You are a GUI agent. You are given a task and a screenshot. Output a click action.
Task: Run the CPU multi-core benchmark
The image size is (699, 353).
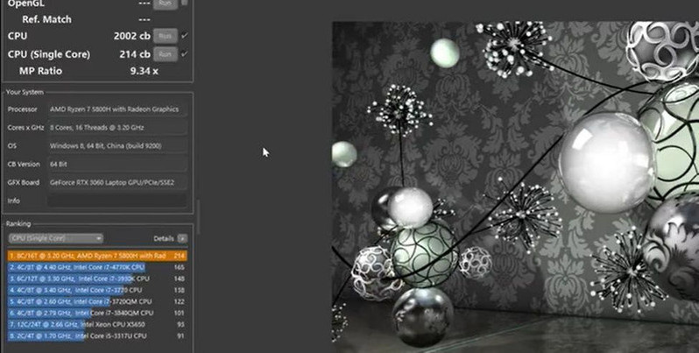pos(164,36)
